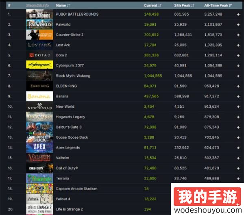244x215 pixels.
Task: Click the plus icon in Banana row
Action: pyautogui.click(x=238, y=97)
